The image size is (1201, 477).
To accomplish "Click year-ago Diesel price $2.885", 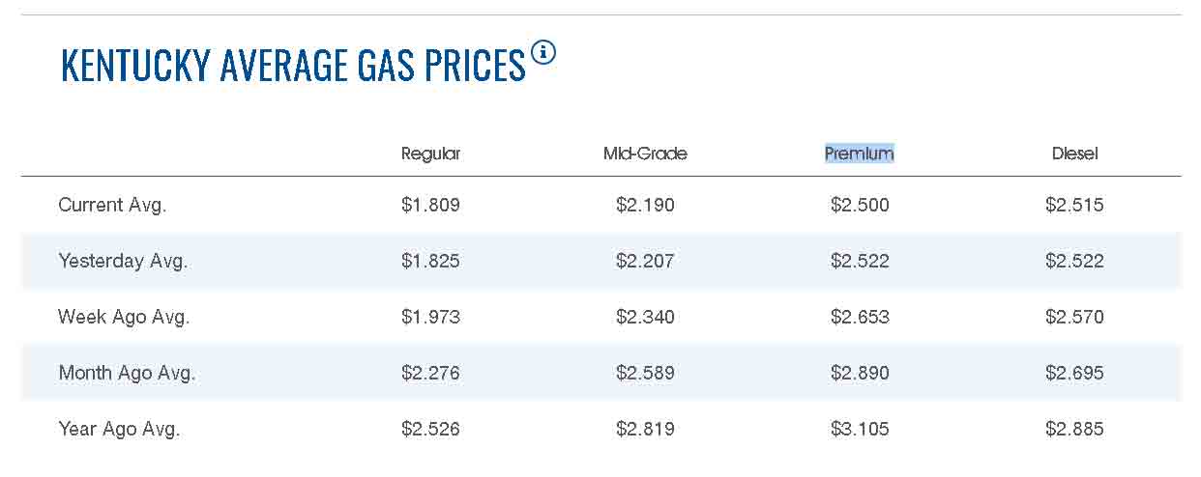I will (1074, 429).
